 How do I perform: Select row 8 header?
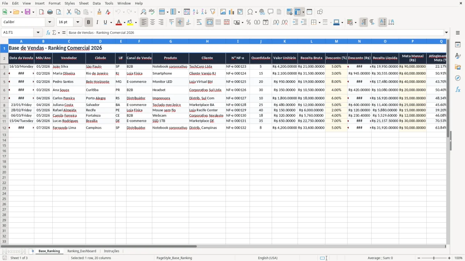pyautogui.click(x=4, y=105)
